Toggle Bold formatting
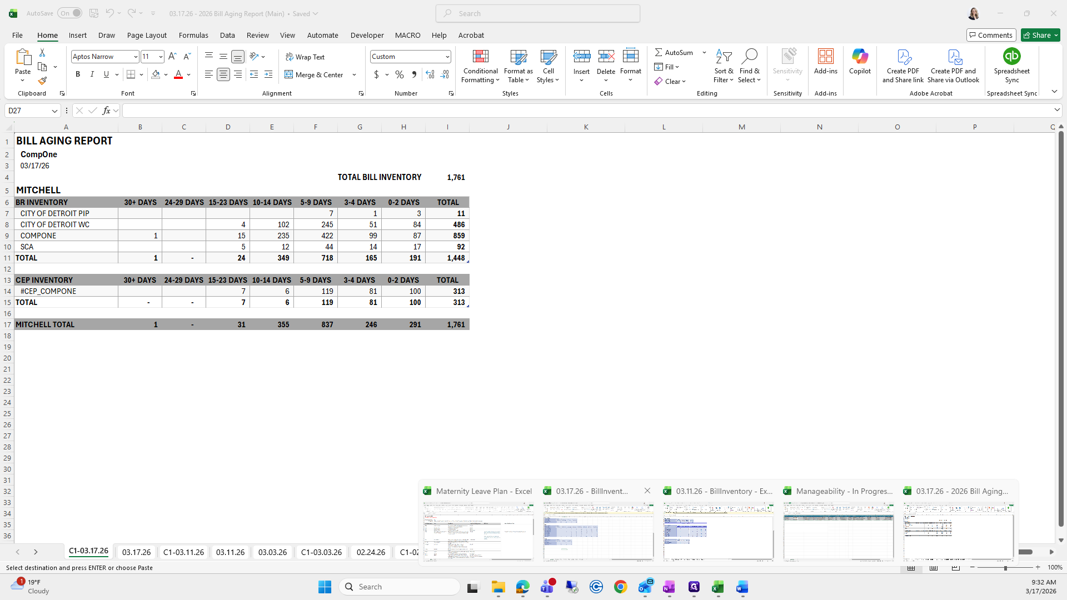1067x600 pixels. [x=78, y=74]
